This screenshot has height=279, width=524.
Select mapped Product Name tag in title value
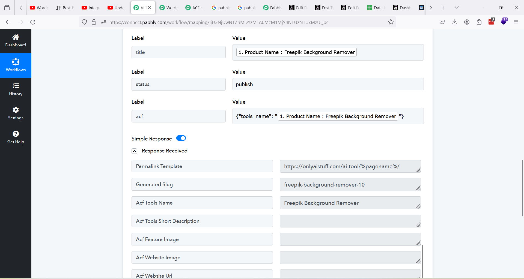click(x=296, y=52)
